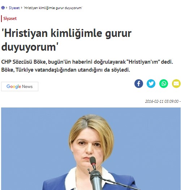The height and width of the screenshot is (190, 181).
Task: Share article via WhatsApp
Action: 164,84
